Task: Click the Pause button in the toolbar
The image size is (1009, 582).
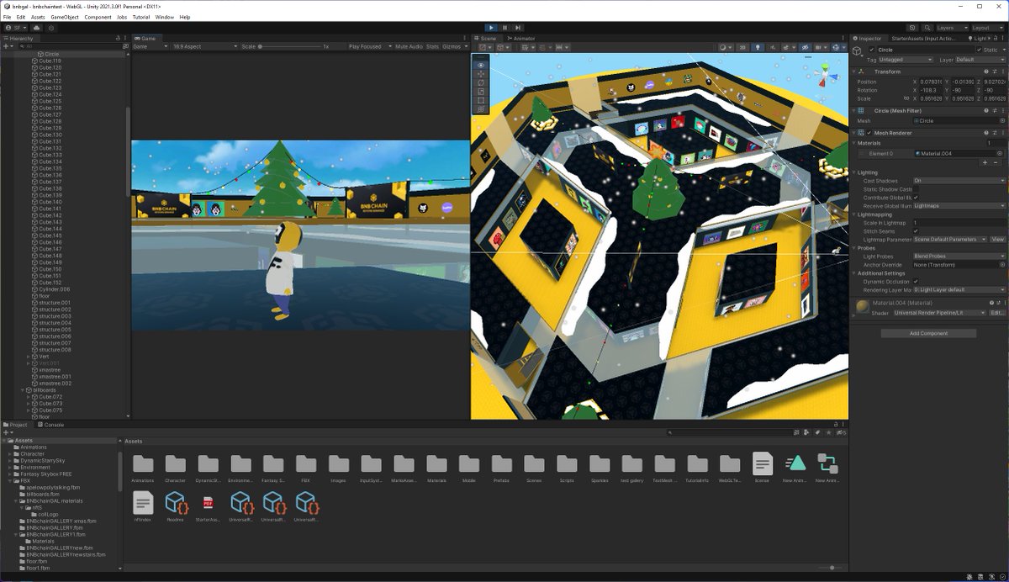Action: (504, 28)
